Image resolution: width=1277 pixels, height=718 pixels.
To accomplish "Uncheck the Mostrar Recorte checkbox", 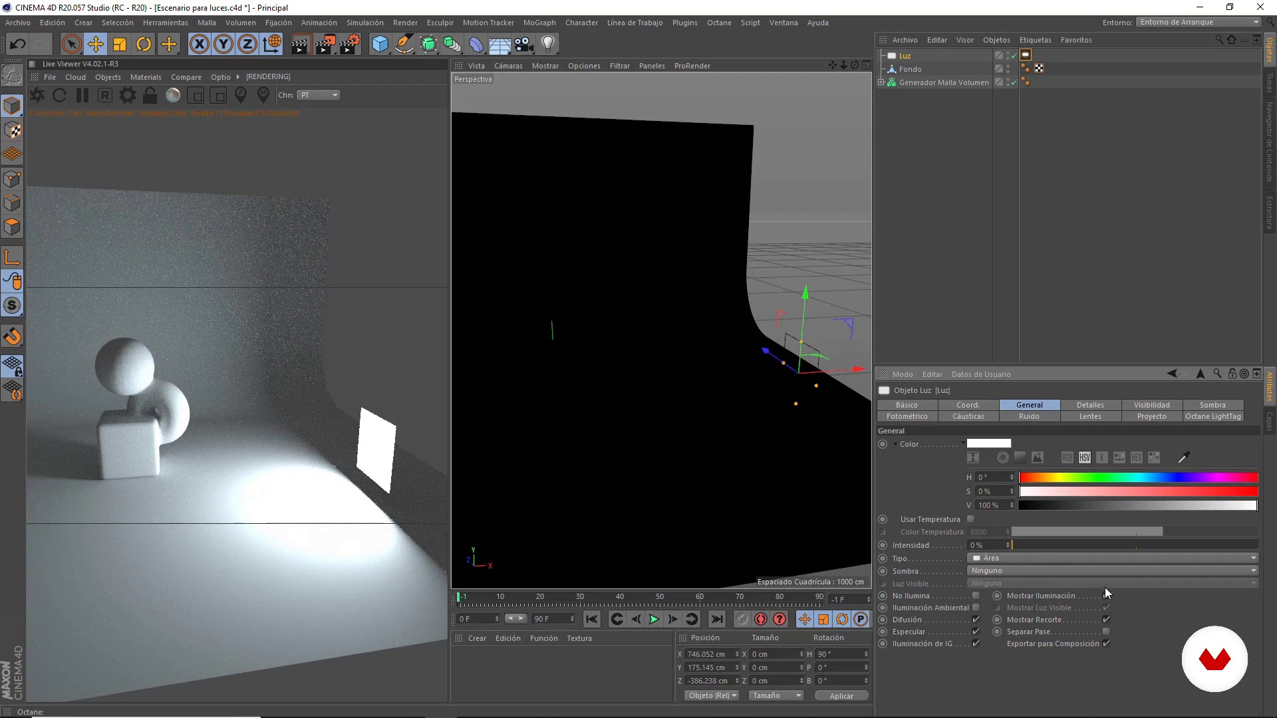I will 1106,620.
